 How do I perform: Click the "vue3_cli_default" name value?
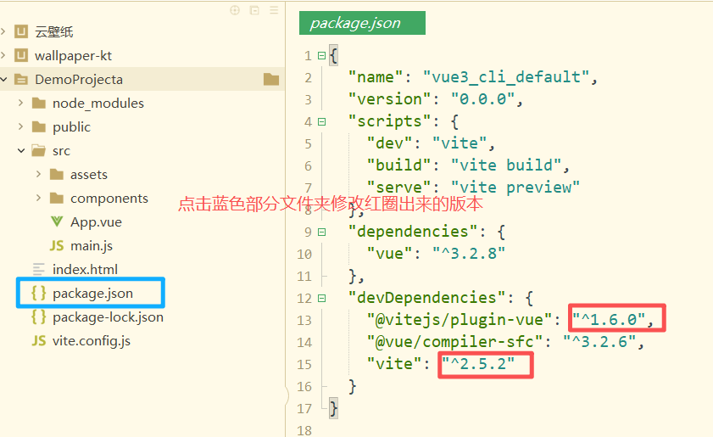pyautogui.click(x=506, y=77)
